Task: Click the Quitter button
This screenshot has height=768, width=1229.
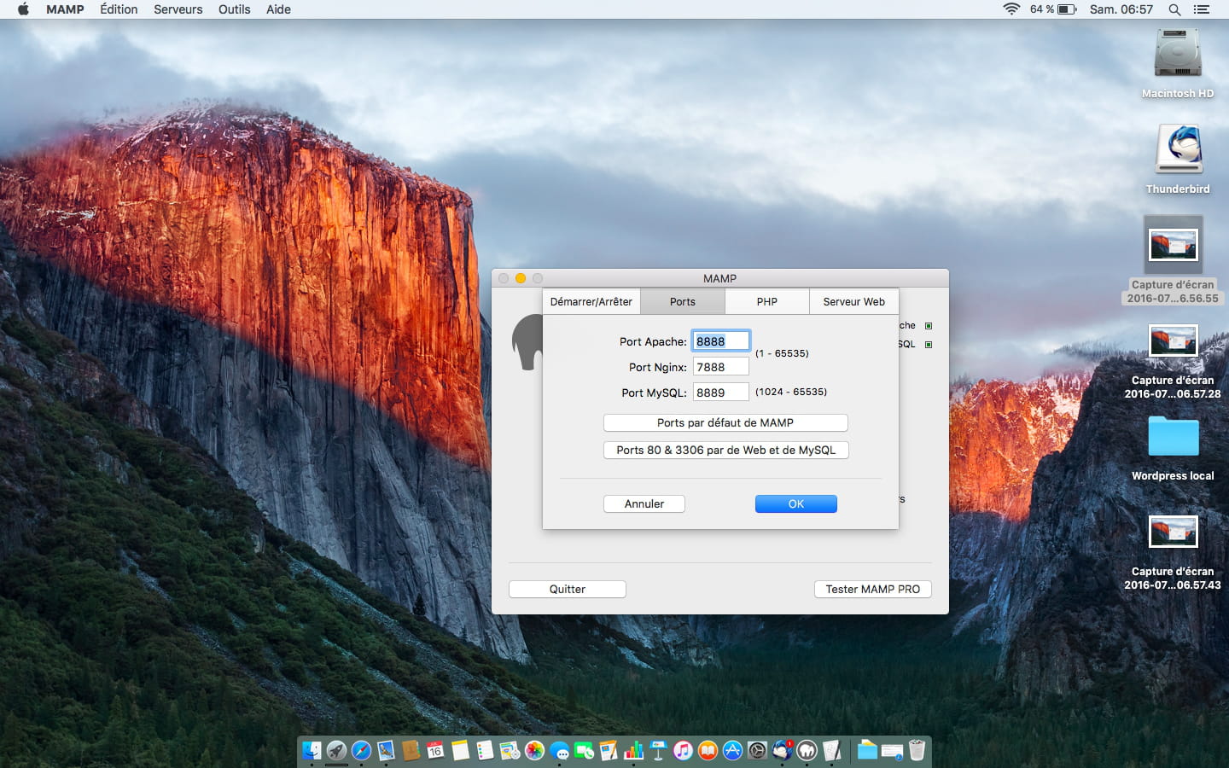Action: (x=568, y=589)
